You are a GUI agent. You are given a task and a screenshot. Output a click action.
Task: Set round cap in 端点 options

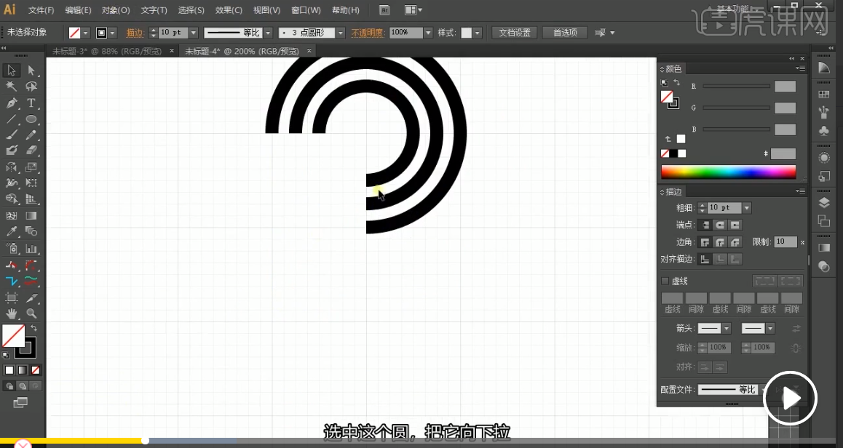719,225
